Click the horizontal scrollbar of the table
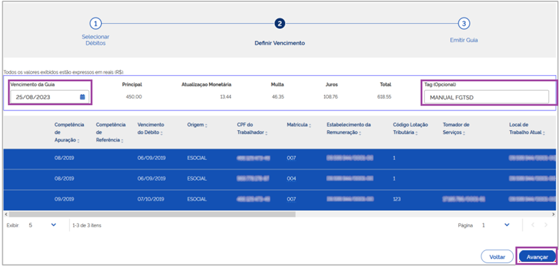Image resolution: width=560 pixels, height=268 pixels. 153,214
